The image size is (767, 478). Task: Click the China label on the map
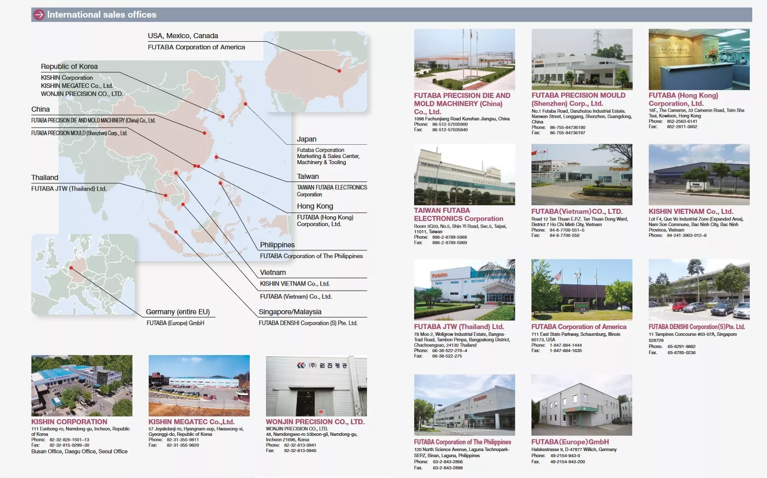41,109
